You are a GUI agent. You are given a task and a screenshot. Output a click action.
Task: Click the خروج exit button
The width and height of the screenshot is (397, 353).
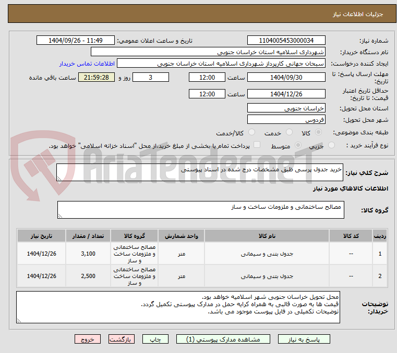(88, 339)
